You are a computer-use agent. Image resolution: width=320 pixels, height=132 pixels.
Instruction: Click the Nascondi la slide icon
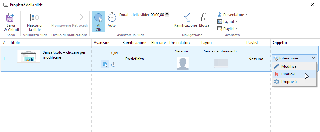point(34,17)
